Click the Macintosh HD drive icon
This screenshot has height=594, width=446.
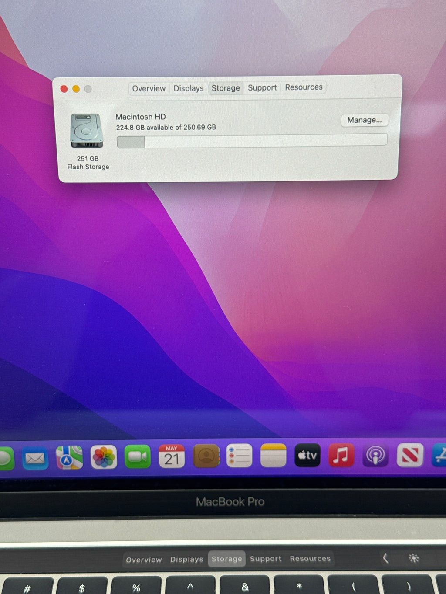87,131
